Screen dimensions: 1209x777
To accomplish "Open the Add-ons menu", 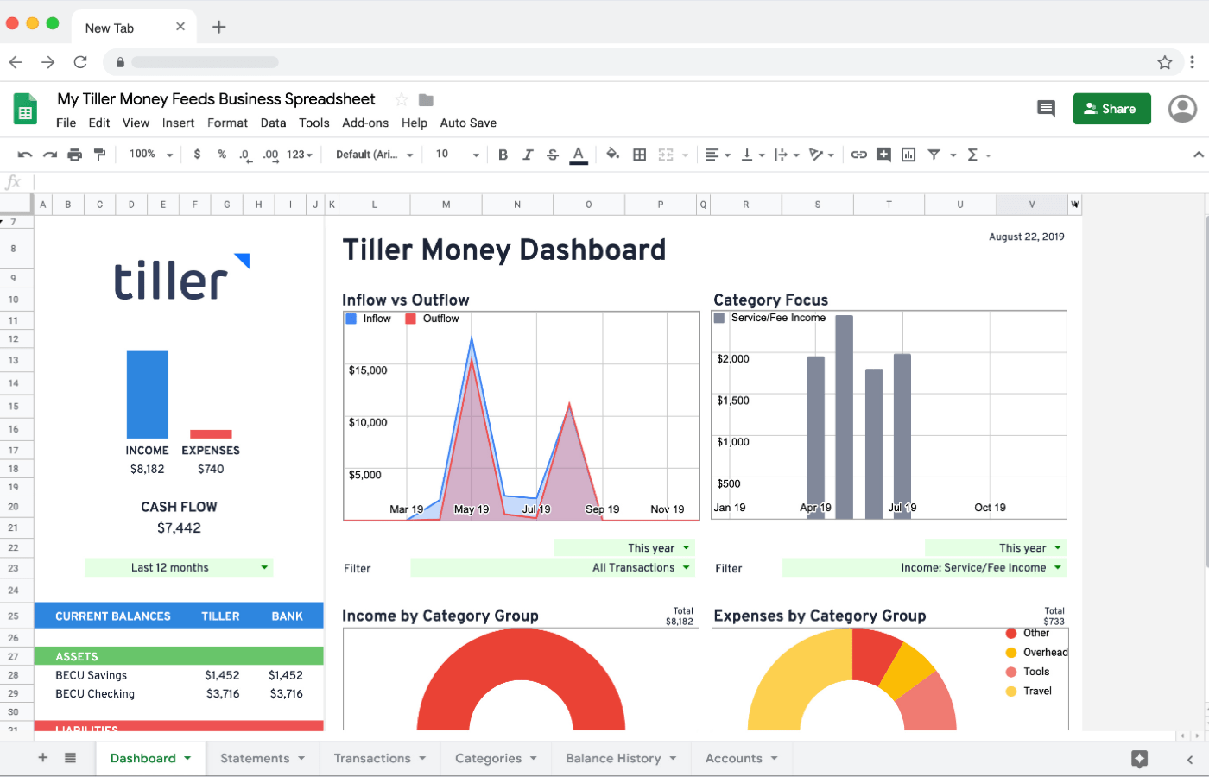I will click(x=365, y=123).
